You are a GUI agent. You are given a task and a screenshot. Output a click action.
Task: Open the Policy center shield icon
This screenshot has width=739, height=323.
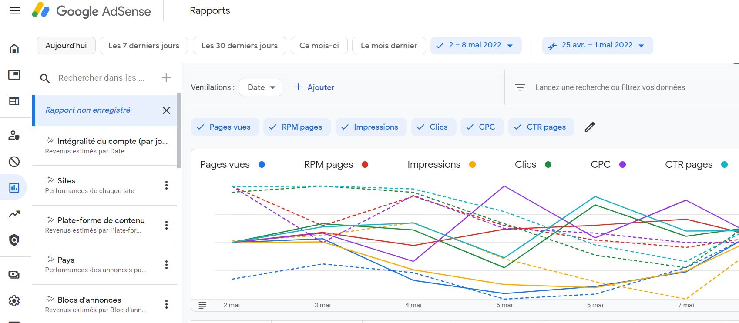pos(14,240)
